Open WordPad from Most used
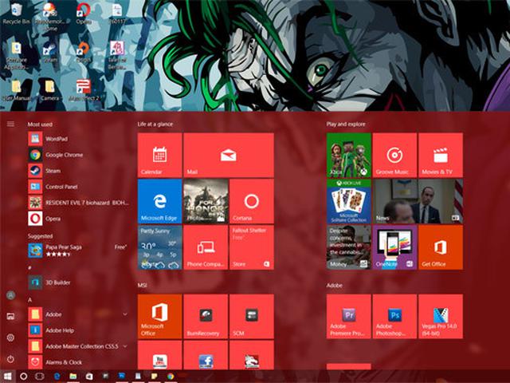Image resolution: width=510 pixels, height=383 pixels. click(78, 139)
